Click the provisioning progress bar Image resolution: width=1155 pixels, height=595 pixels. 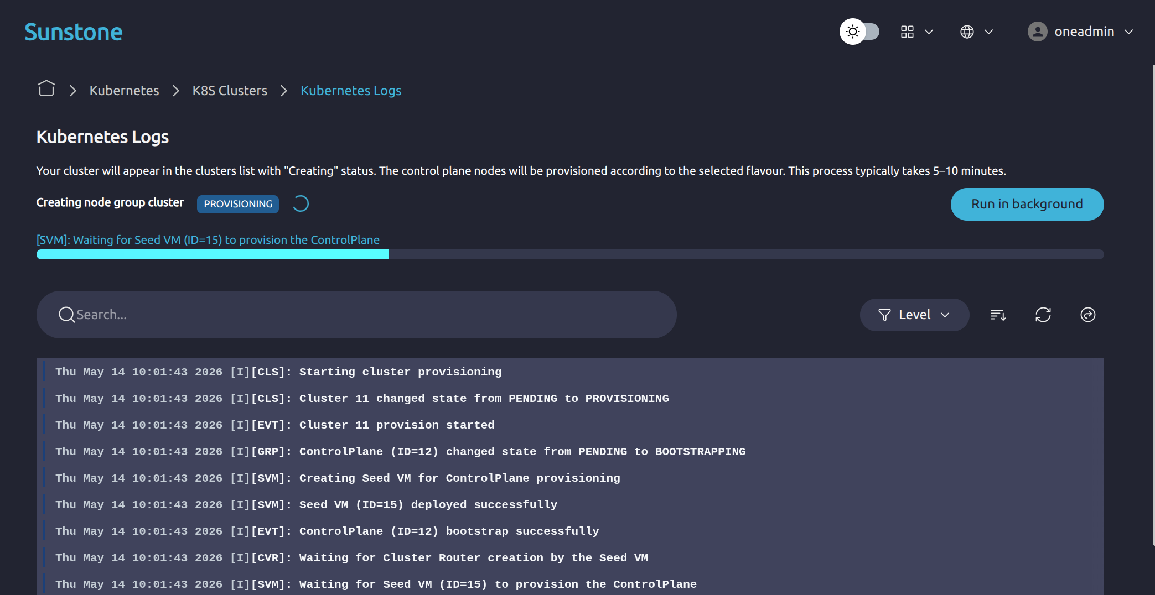click(x=570, y=254)
